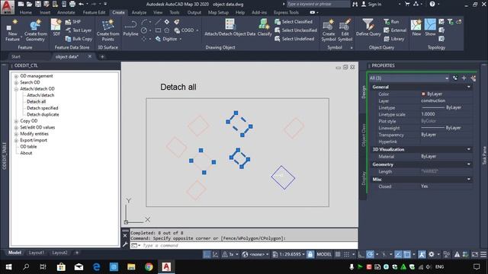Toggle the lock UI status icon

(310, 254)
